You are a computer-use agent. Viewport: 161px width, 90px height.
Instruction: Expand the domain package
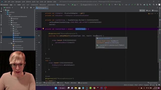[9, 23]
